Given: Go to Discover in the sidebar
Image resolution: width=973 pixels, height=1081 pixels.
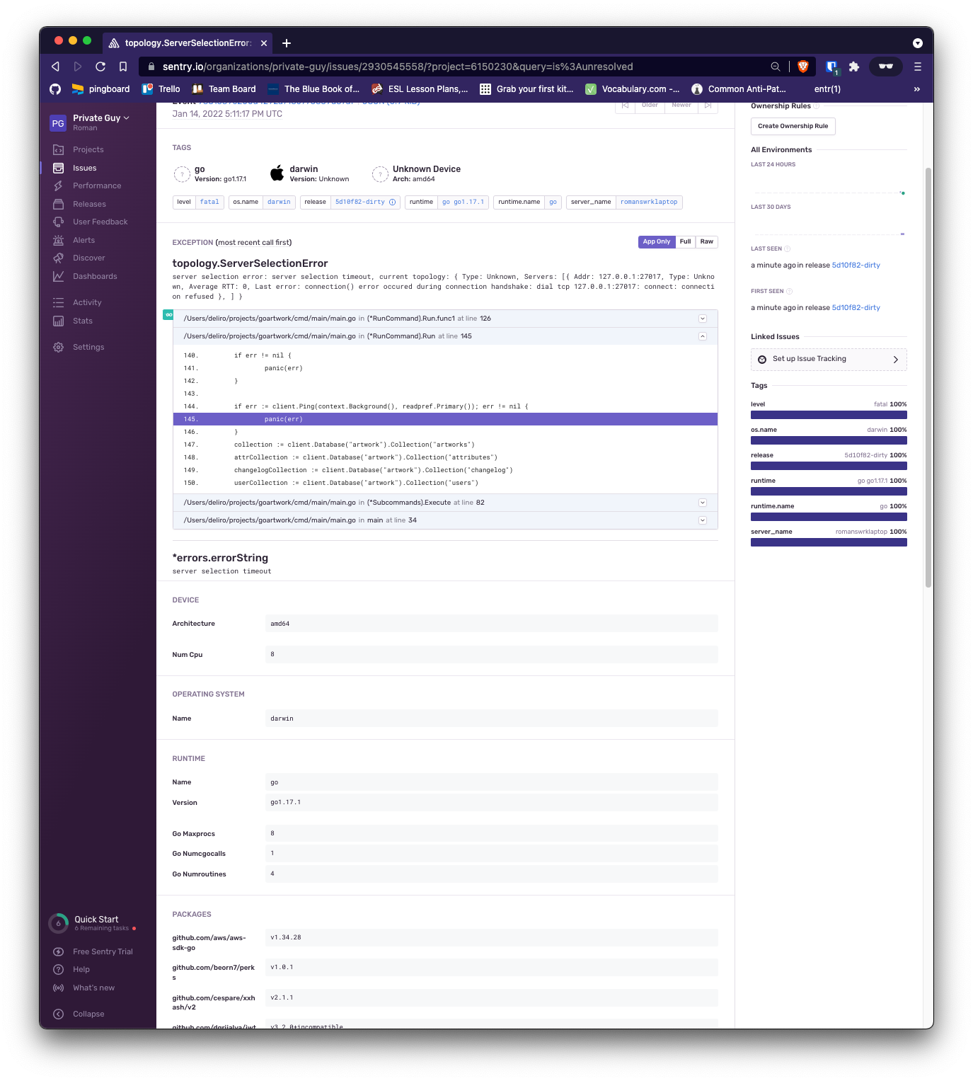Looking at the screenshot, I should 89,258.
